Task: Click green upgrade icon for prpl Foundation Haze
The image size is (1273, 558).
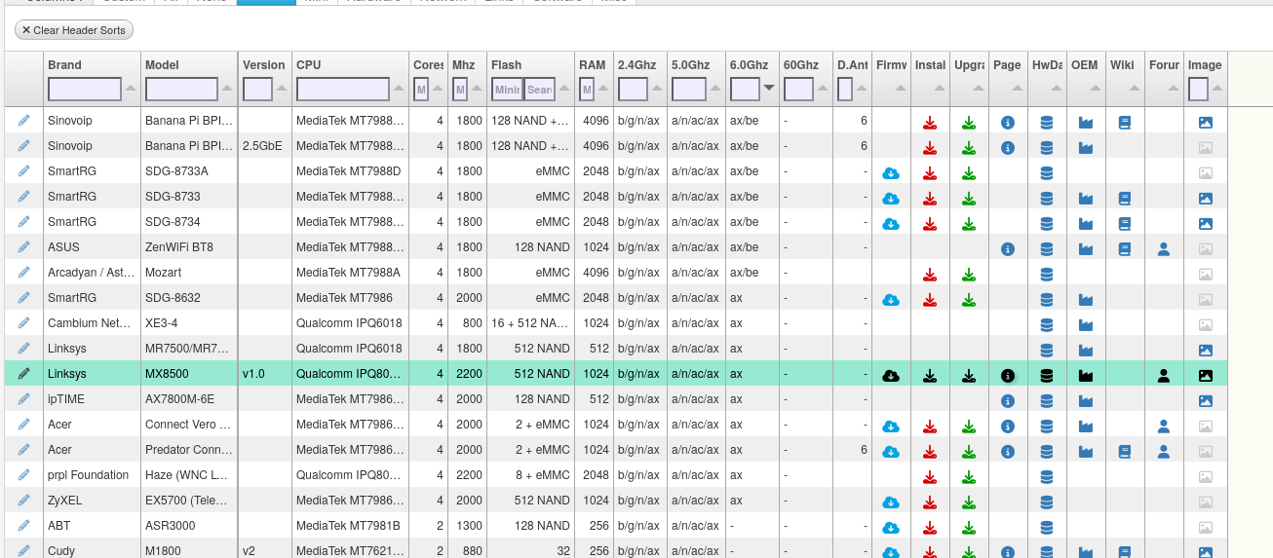Action: tap(968, 477)
